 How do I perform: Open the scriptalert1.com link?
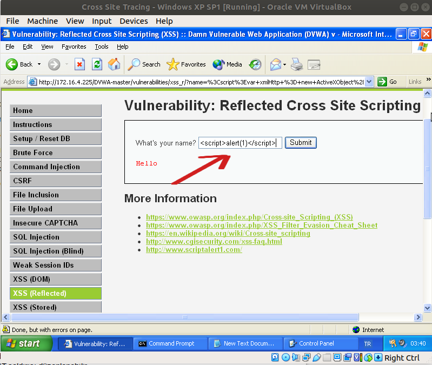194,250
